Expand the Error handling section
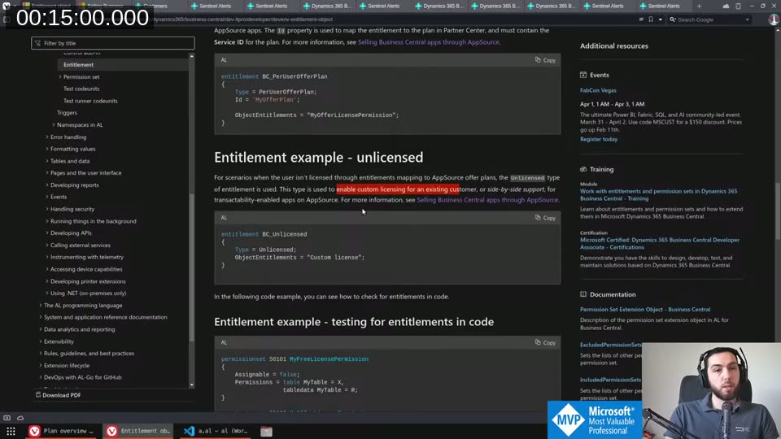The width and height of the screenshot is (781, 439). tap(47, 137)
